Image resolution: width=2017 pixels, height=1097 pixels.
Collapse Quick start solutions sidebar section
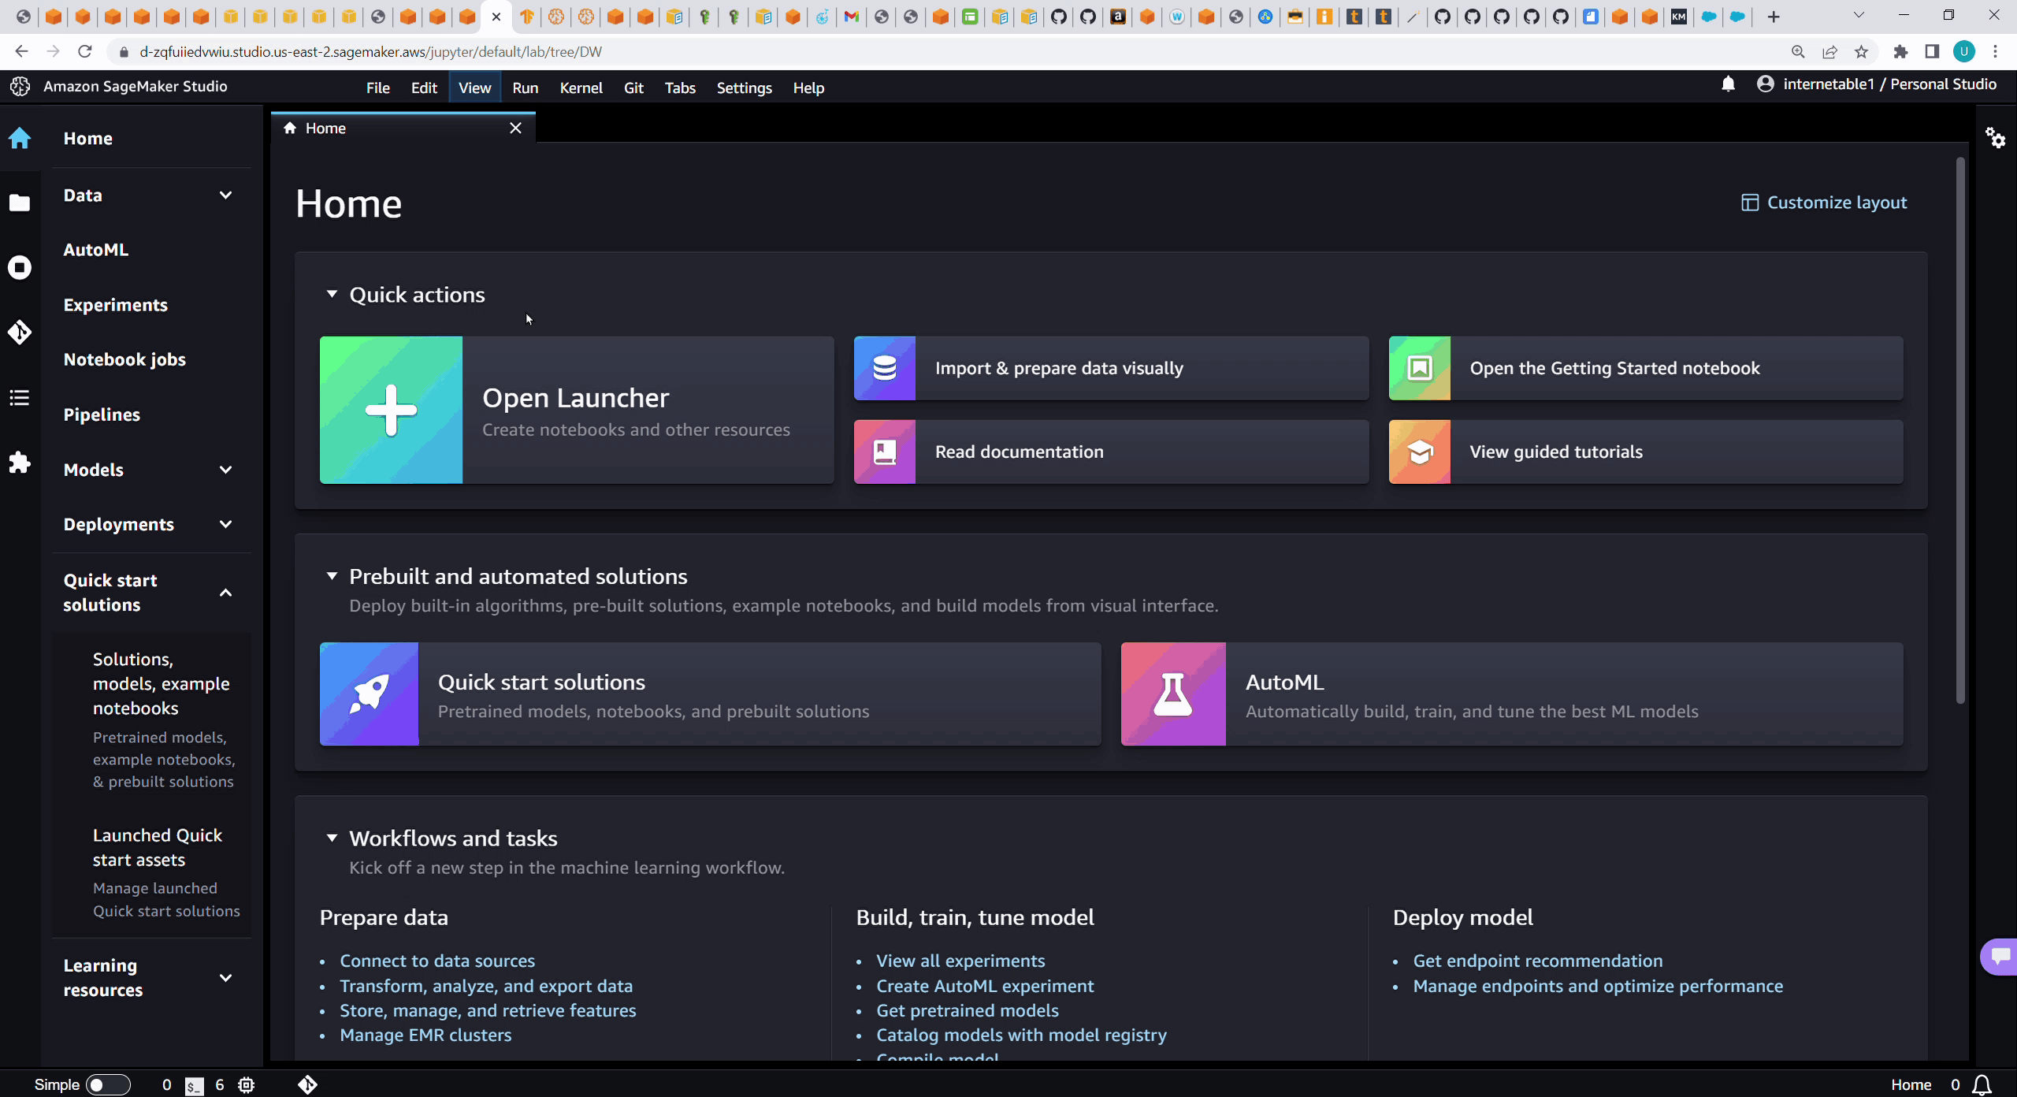click(225, 593)
